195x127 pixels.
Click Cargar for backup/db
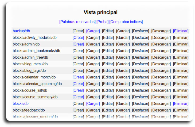pyautogui.click(x=93, y=31)
